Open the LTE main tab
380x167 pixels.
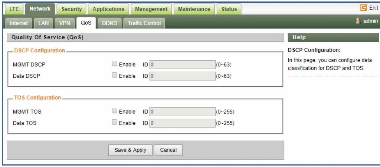[x=15, y=9]
